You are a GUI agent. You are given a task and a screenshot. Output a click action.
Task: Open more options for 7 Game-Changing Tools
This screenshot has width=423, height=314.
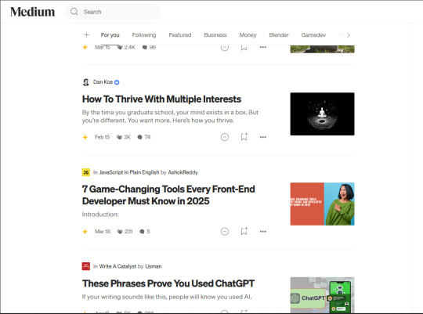click(x=263, y=232)
